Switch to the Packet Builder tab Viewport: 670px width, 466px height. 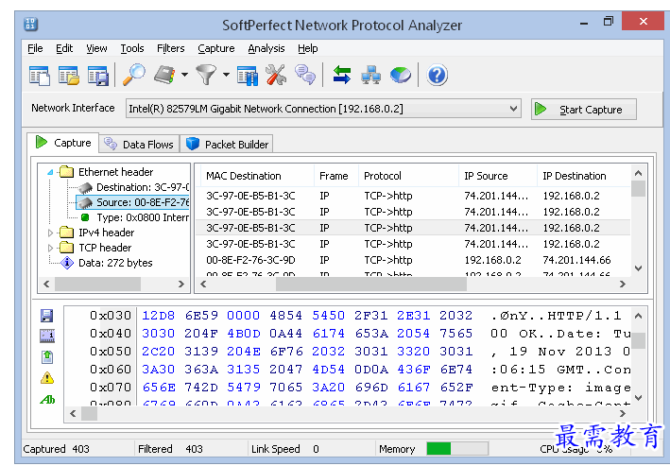227,144
